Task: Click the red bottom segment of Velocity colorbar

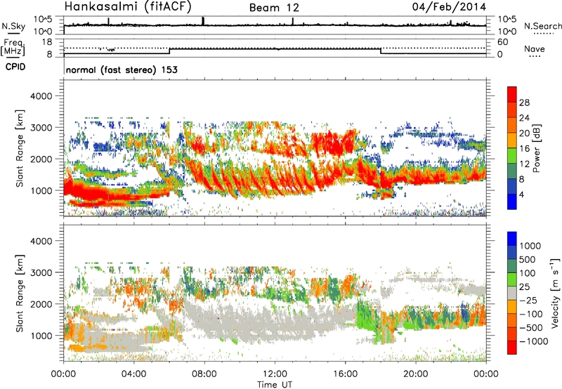Action: tap(512, 348)
